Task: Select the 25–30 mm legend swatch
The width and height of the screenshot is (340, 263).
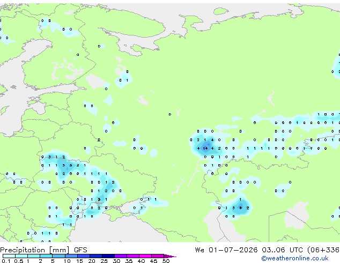Action: click(x=108, y=256)
